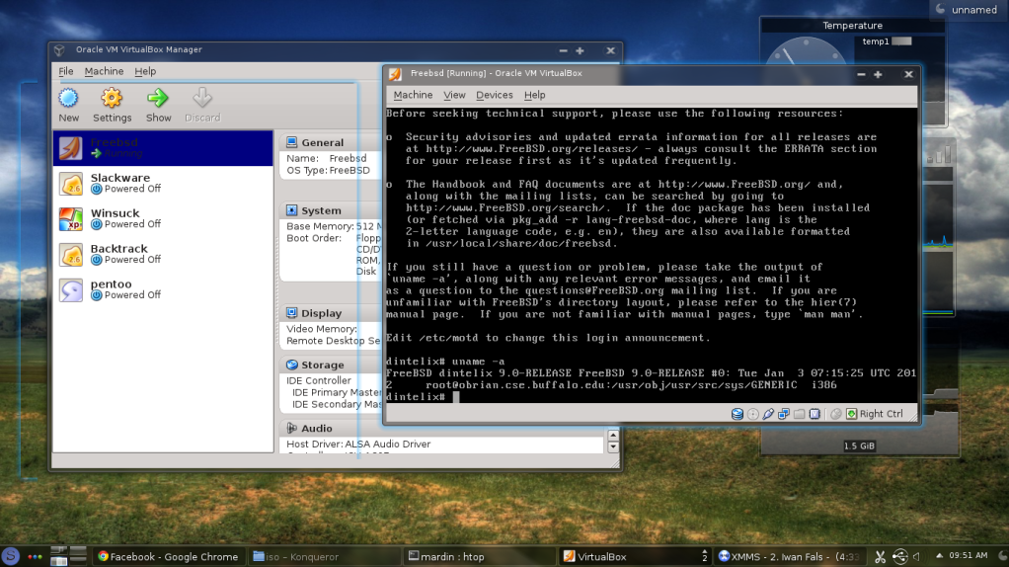Click the shared folders status icon
The height and width of the screenshot is (567, 1009).
point(800,414)
